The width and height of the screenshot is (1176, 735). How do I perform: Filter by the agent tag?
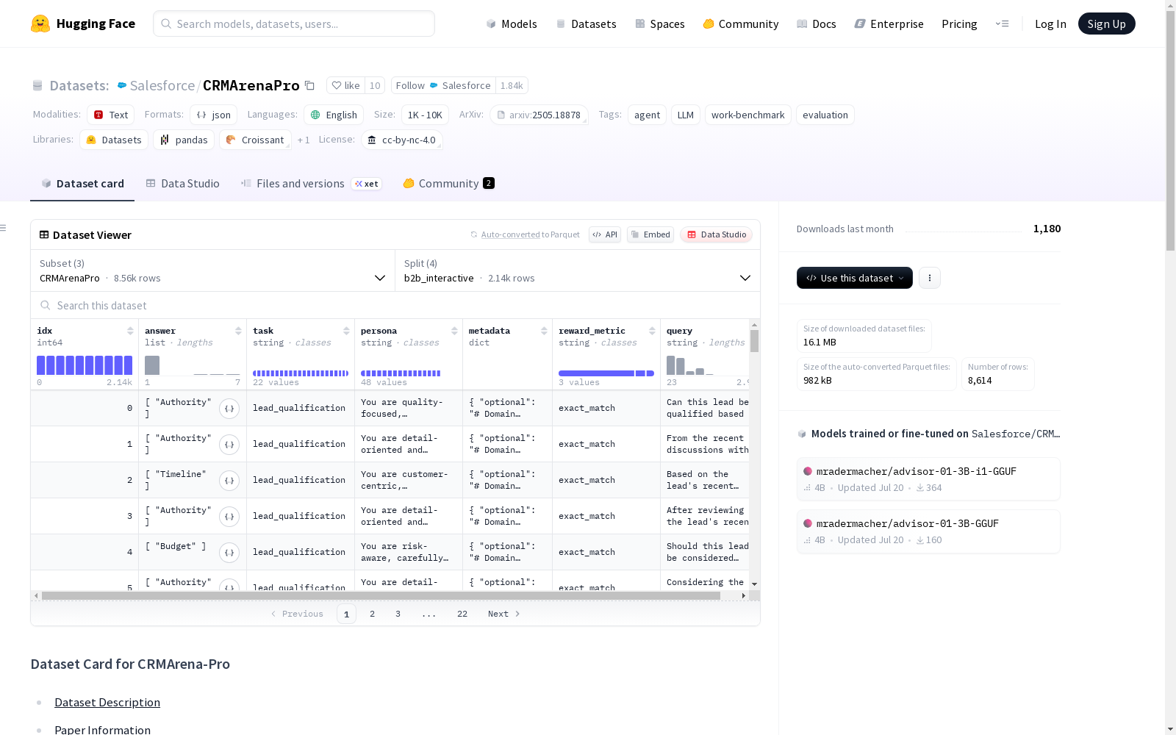pos(648,115)
